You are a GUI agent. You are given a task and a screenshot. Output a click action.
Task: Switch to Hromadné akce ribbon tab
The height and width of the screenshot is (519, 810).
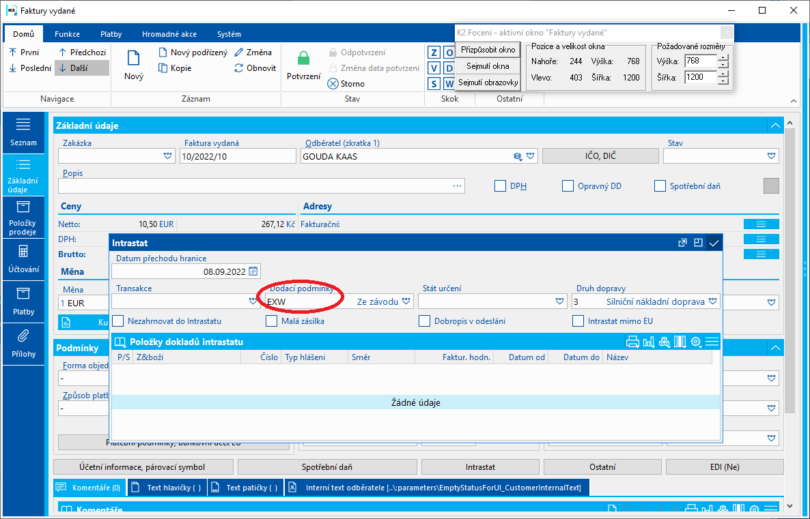(x=169, y=34)
